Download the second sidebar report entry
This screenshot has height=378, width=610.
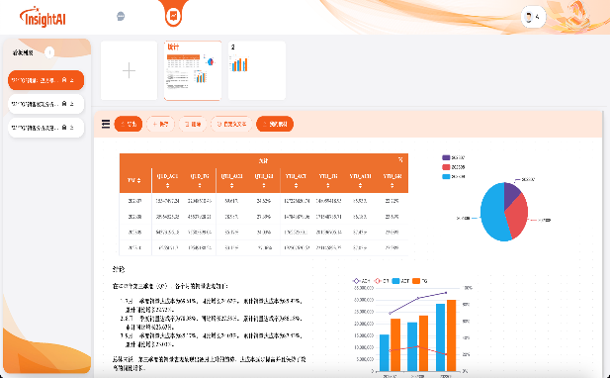coord(72,104)
